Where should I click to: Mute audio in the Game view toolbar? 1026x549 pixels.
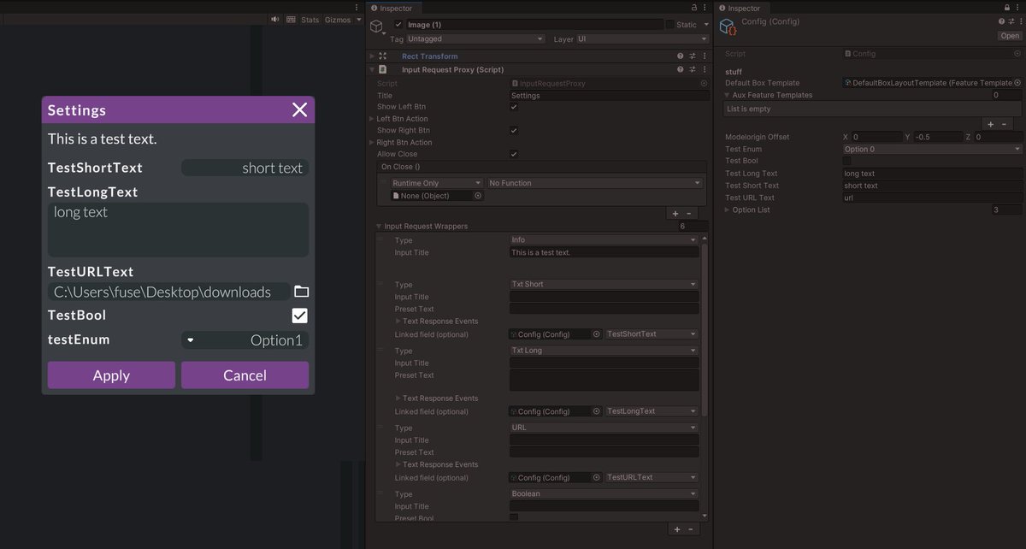[x=274, y=19]
